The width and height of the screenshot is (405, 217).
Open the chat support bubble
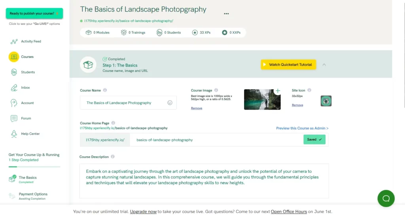[386, 198]
